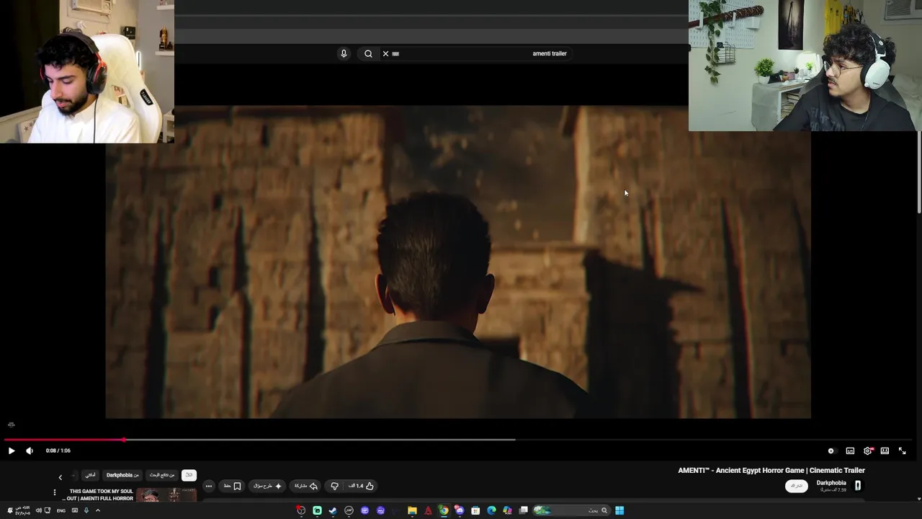Screen dimensions: 922x519
Task: Dislike the video with thumbs-down button
Action: (334, 486)
